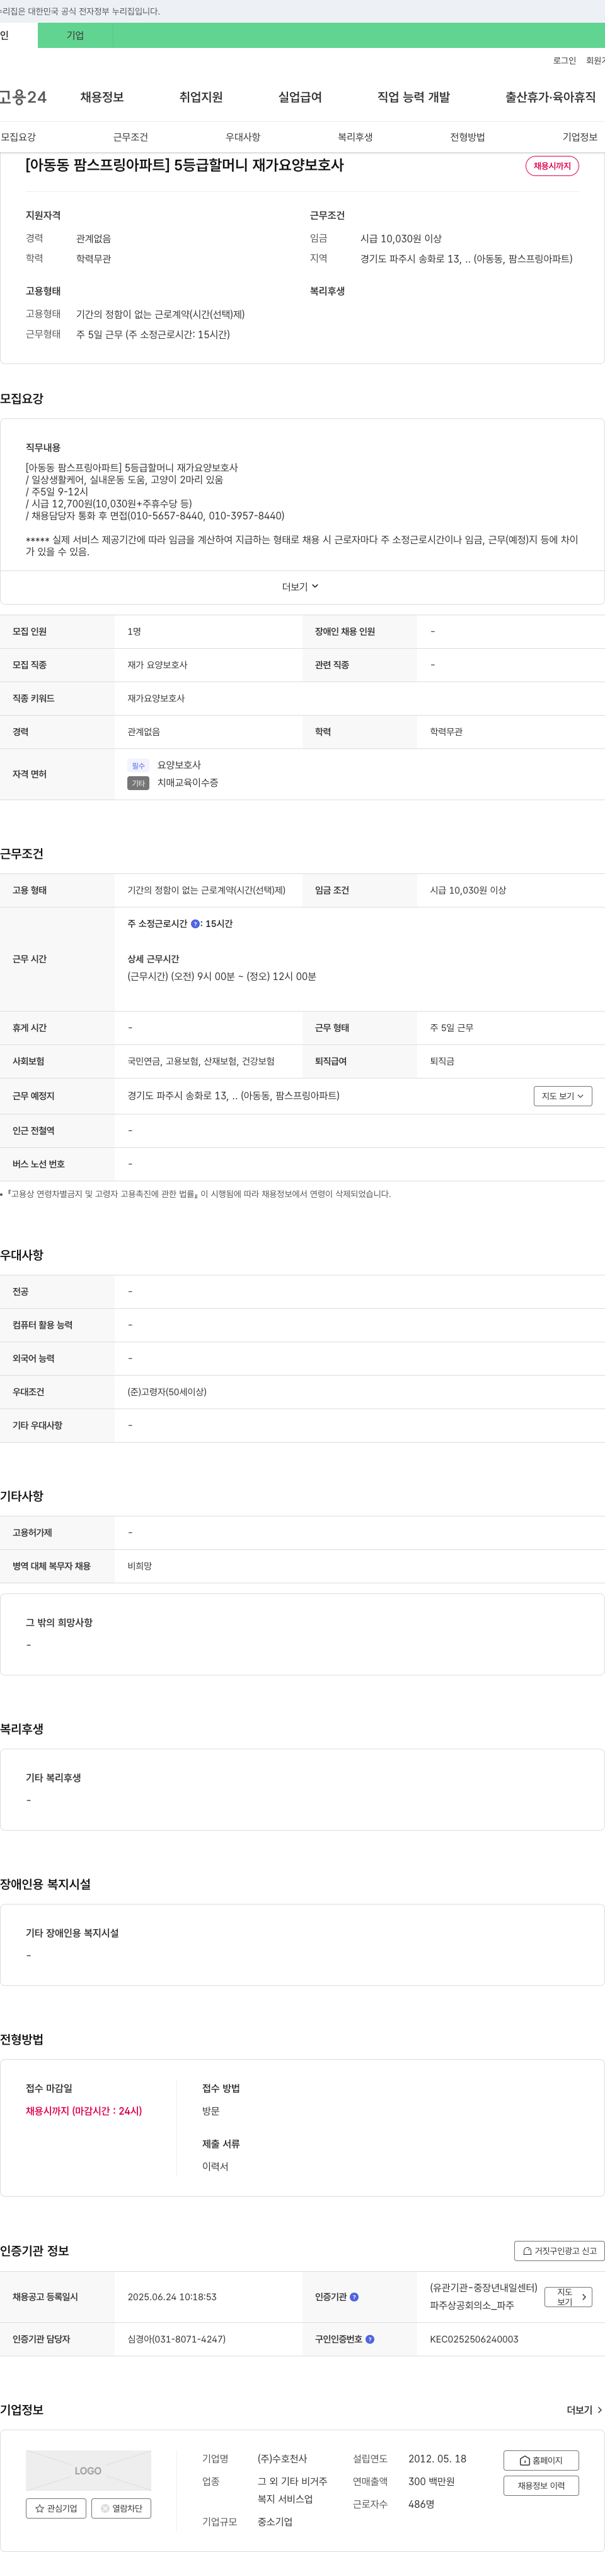Open the 채용정보 menu
The height and width of the screenshot is (2552, 605).
(x=102, y=97)
